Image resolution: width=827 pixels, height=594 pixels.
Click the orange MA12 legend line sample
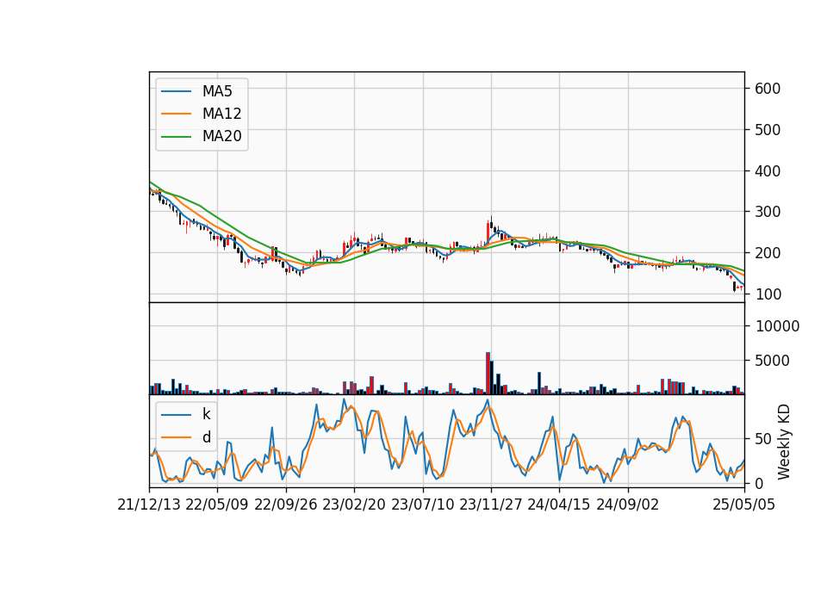[176, 114]
